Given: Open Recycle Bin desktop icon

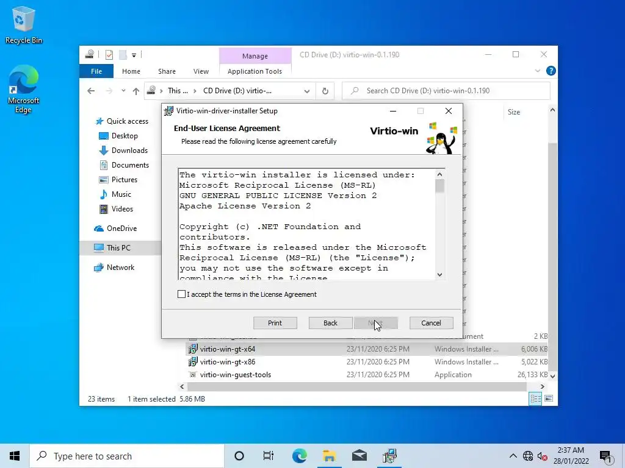Looking at the screenshot, I should pyautogui.click(x=24, y=26).
